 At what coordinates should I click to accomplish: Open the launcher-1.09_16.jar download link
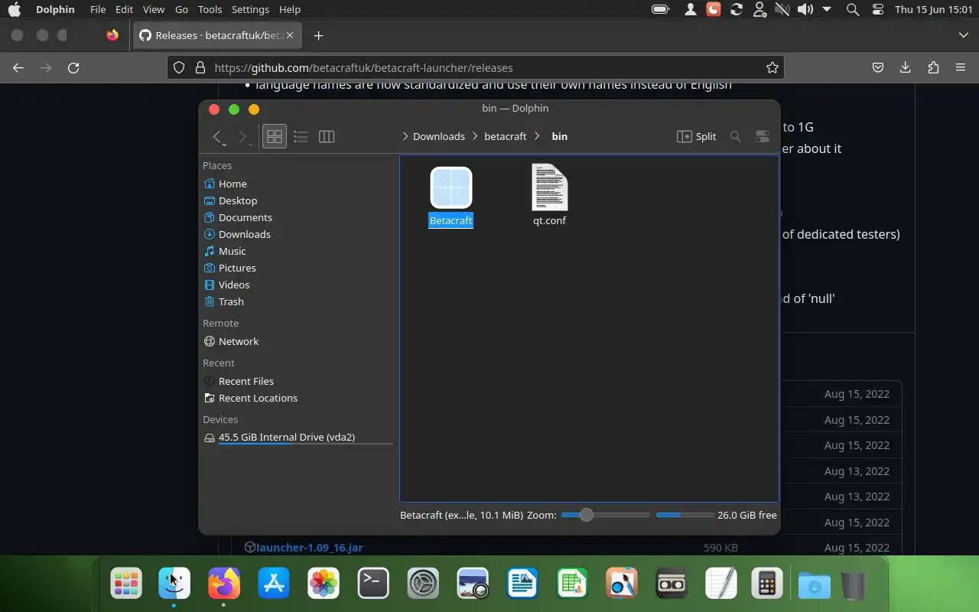309,548
